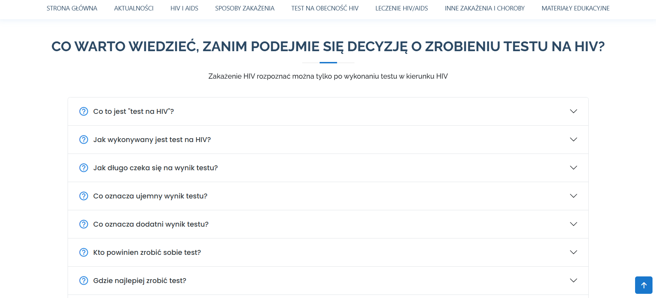Select 'Leczenie HIV/AIDS' in navigation bar
The width and height of the screenshot is (656, 298).
[x=402, y=8]
